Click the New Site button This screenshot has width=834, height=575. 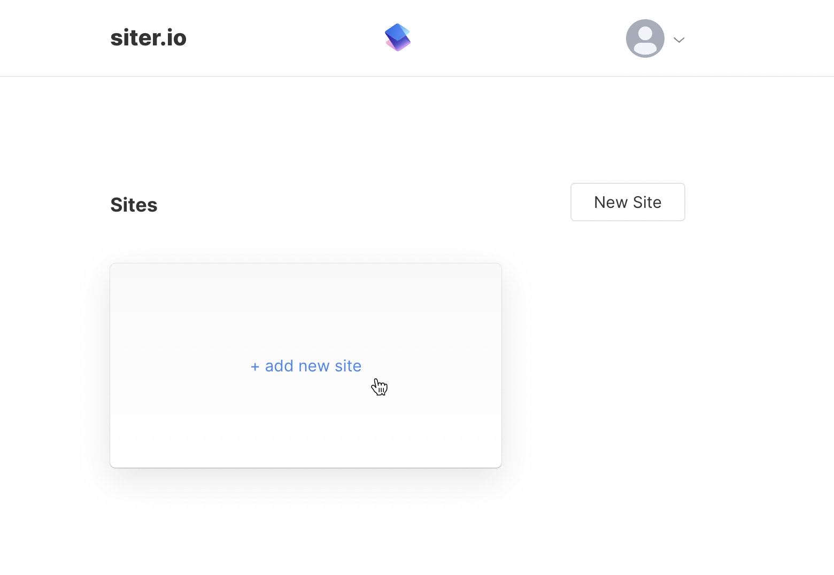(628, 202)
